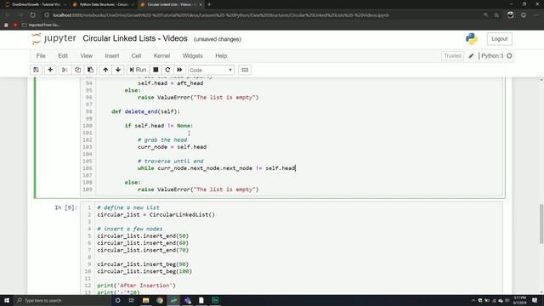The width and height of the screenshot is (544, 306).
Task: Open the action center notification icon
Action: pos(535,300)
